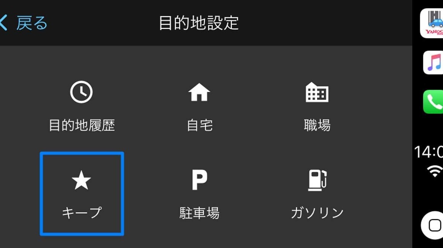Open the キープ star icon
The image size is (443, 248).
click(81, 180)
